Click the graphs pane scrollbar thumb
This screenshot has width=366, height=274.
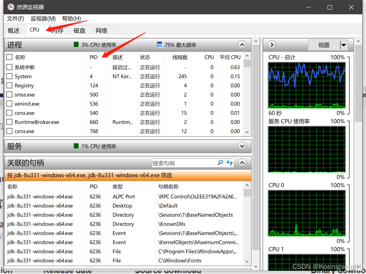click(358, 83)
